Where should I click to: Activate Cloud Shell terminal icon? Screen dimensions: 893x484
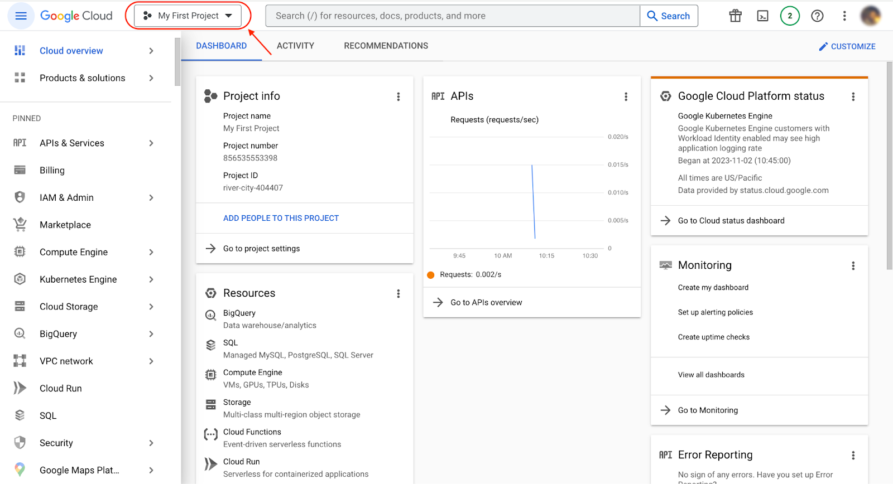tap(762, 16)
